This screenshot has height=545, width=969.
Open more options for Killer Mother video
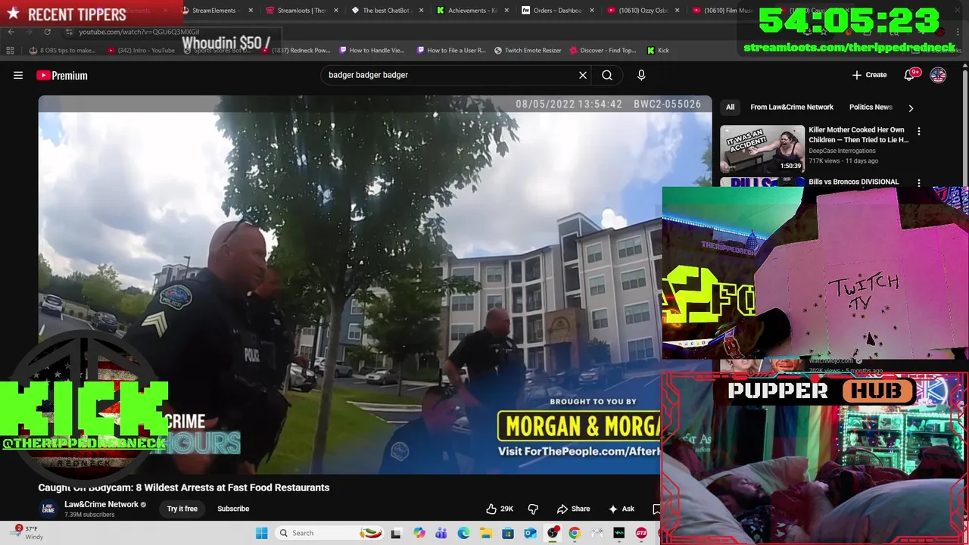(x=919, y=132)
